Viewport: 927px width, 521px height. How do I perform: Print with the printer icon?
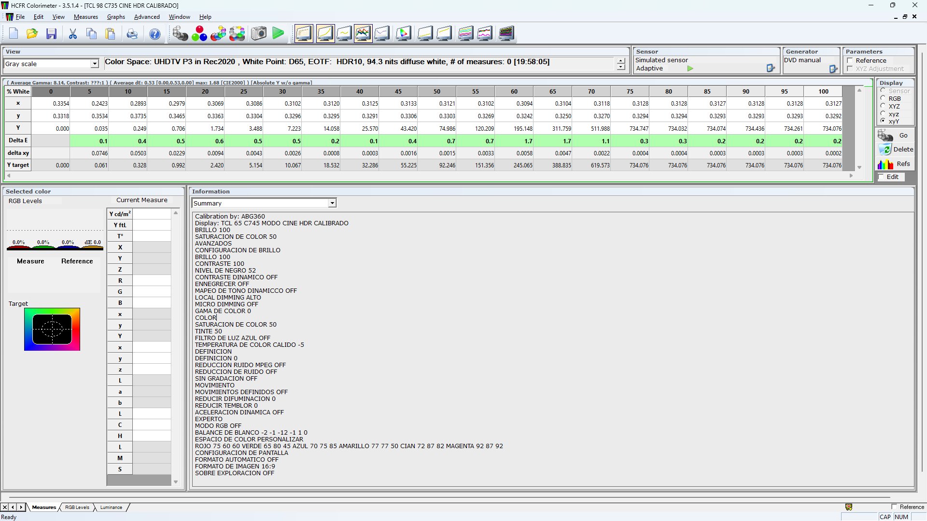[132, 34]
